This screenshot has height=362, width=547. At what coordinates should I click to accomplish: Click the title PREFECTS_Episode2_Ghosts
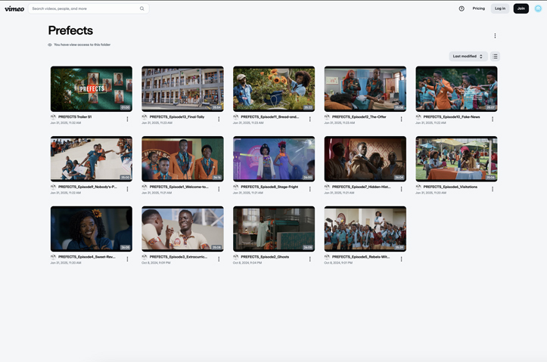coord(265,257)
